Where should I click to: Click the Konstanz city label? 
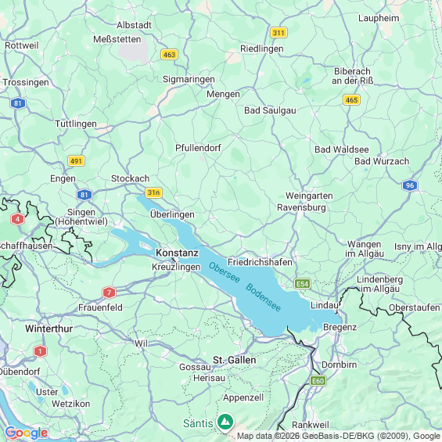177,253
